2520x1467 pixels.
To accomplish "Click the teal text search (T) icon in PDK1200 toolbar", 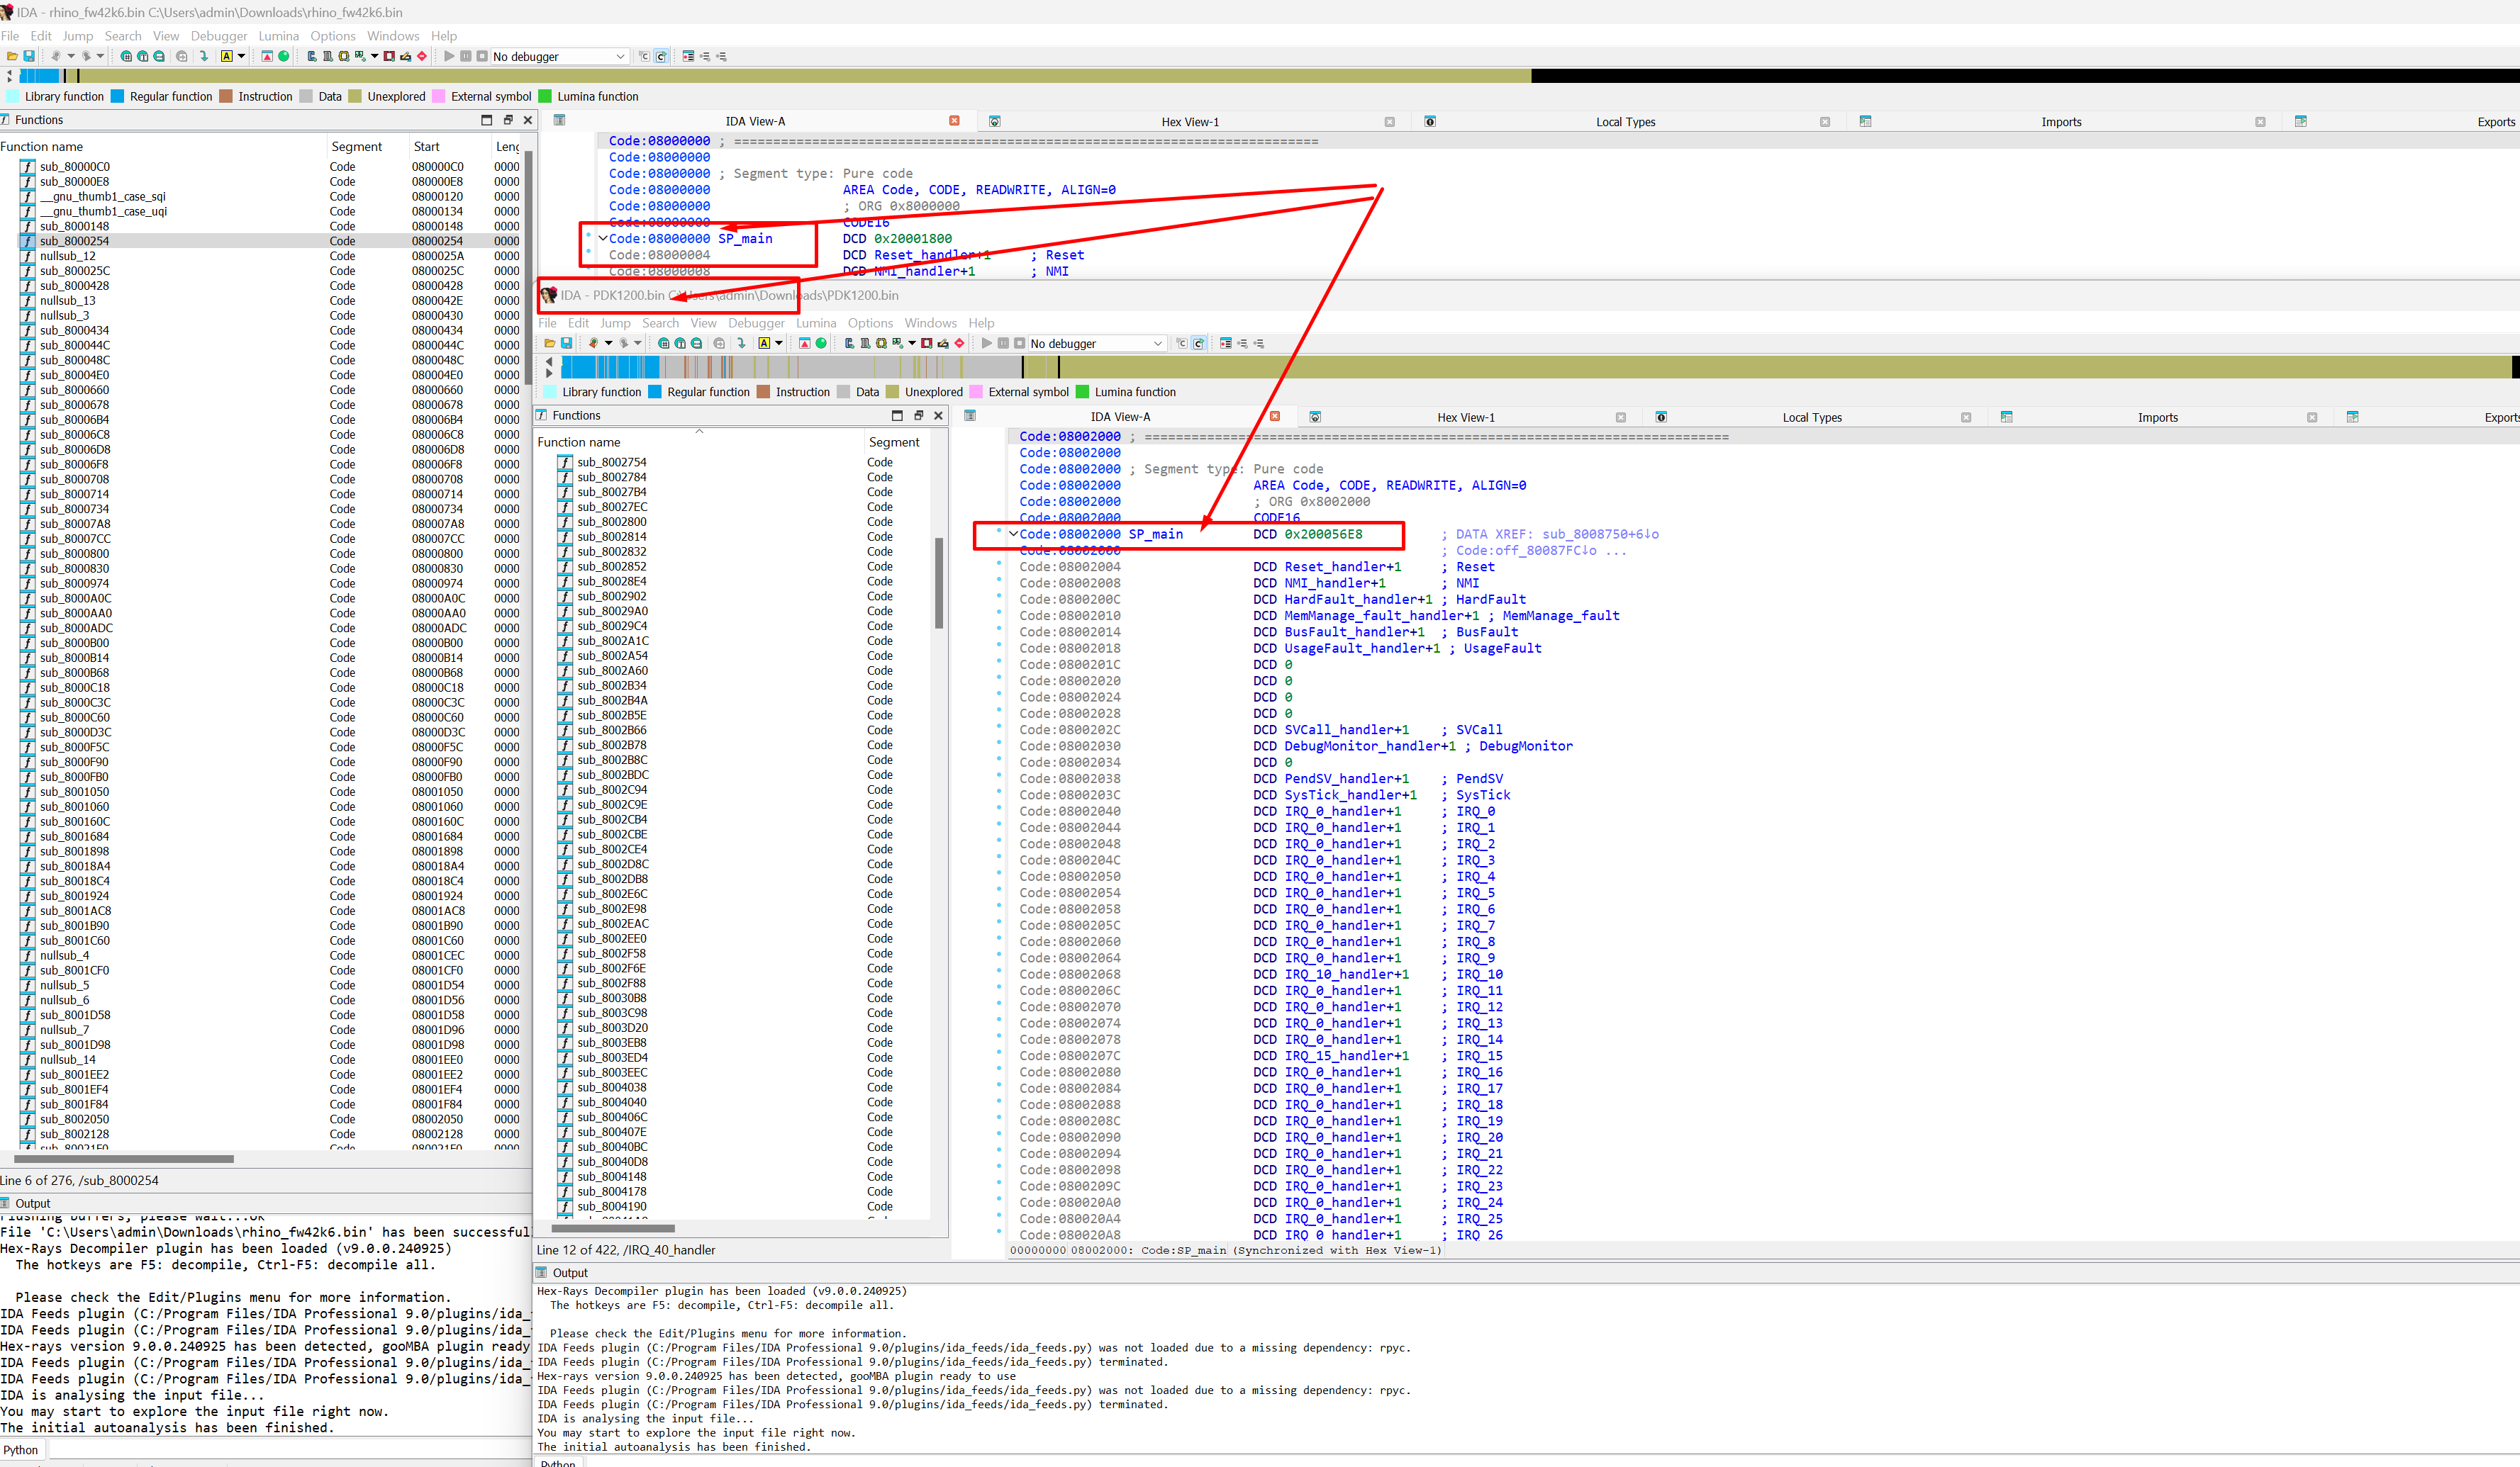I will [x=680, y=343].
